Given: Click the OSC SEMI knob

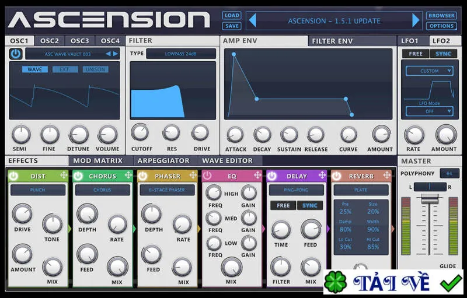Looking at the screenshot, I should point(21,134).
